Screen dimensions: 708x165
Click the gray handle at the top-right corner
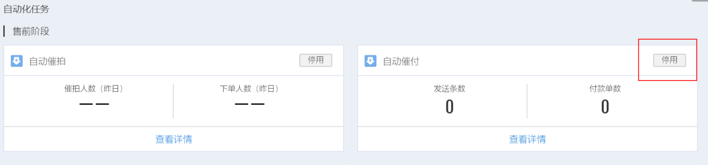click(700, 1)
